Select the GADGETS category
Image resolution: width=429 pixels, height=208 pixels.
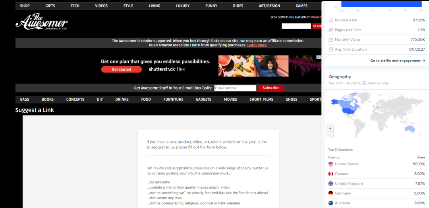click(203, 99)
